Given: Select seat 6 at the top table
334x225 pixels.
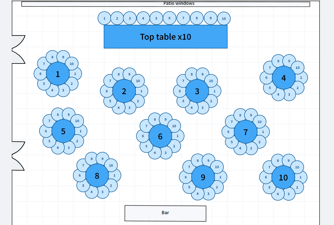Looking at the screenshot, I should point(170,18).
